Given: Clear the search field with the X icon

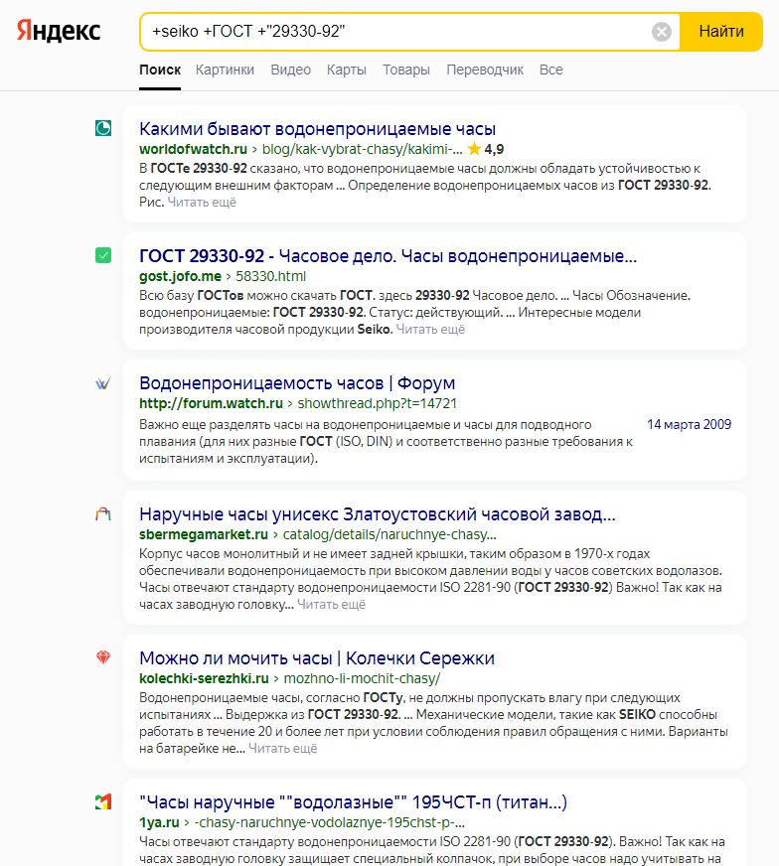Looking at the screenshot, I should coord(661,32).
